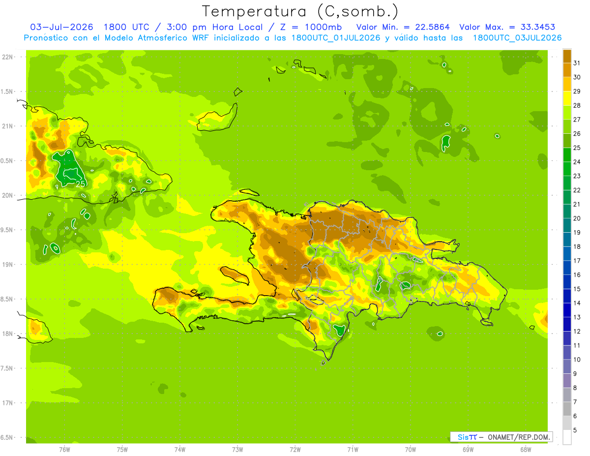Viewport: 590px width, 456px height.
Task: Select 'Valor Min. = 22.5864' text
Action: [x=403, y=27]
